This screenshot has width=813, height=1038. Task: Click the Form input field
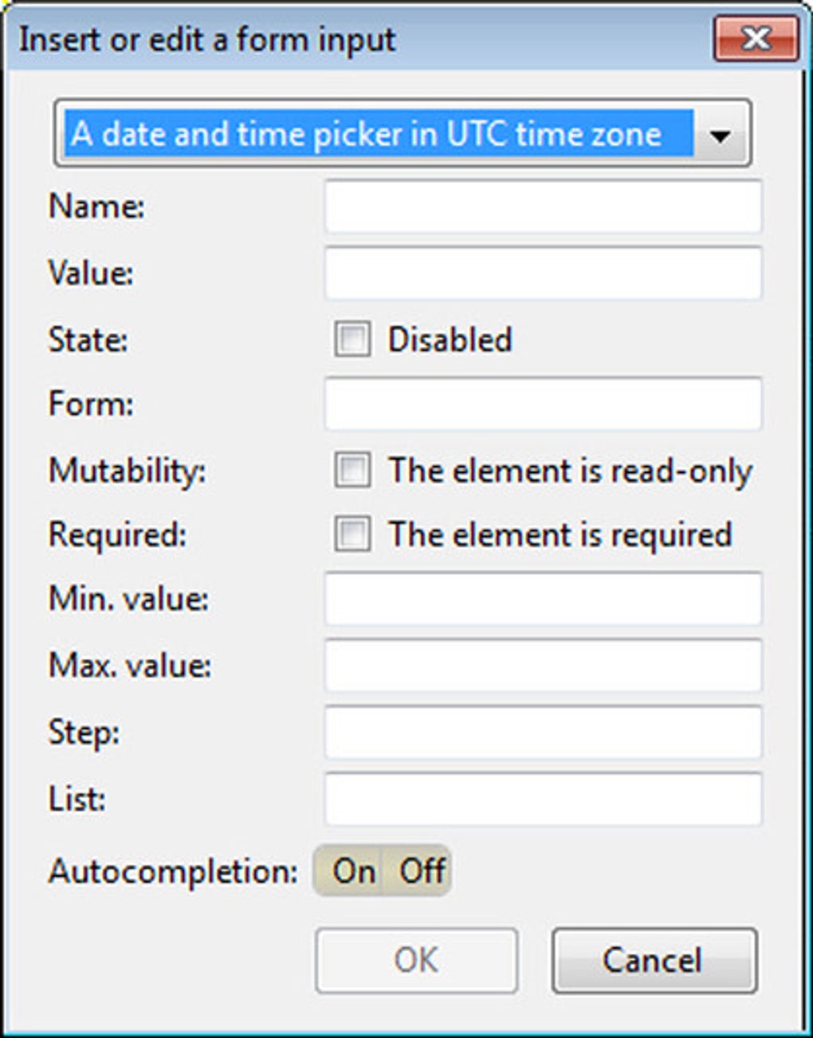(x=543, y=404)
